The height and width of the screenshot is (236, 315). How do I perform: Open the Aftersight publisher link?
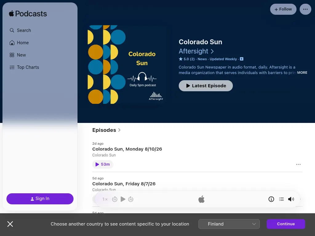pyautogui.click(x=196, y=51)
